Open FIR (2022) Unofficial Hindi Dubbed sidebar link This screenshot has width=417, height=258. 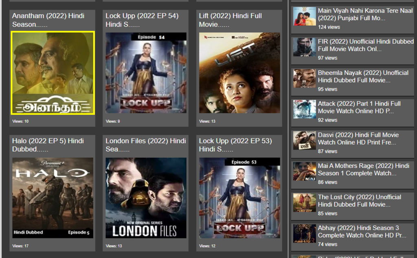tap(366, 45)
